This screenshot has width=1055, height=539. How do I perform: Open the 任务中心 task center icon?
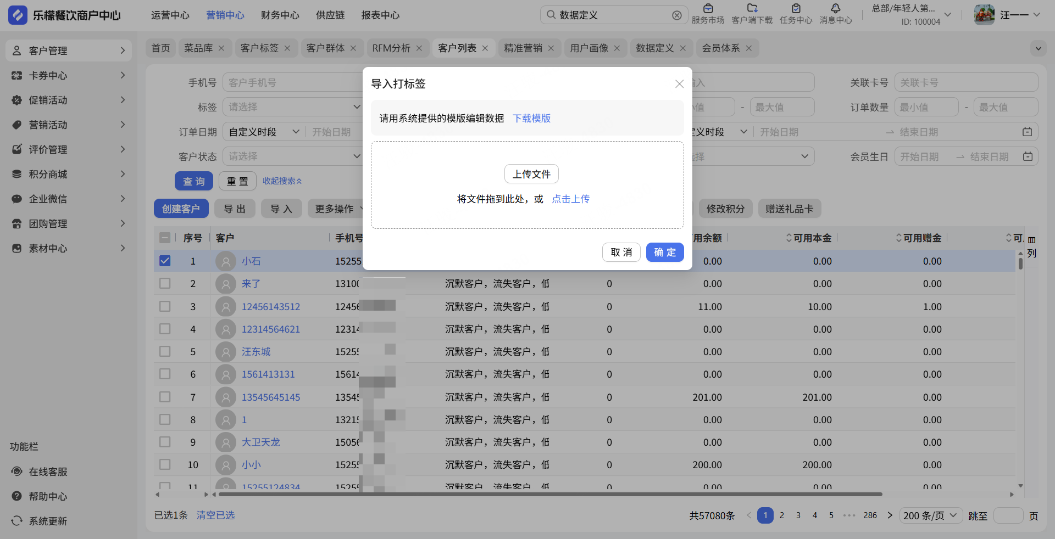point(796,9)
